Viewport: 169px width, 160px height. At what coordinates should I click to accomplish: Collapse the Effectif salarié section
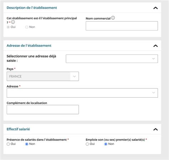point(155,129)
